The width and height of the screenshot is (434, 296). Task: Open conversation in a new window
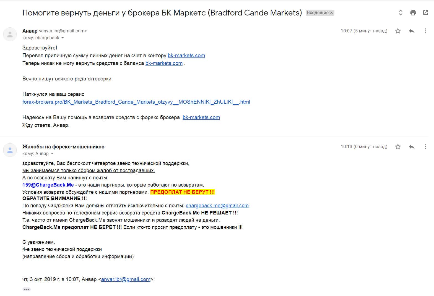pos(425,12)
